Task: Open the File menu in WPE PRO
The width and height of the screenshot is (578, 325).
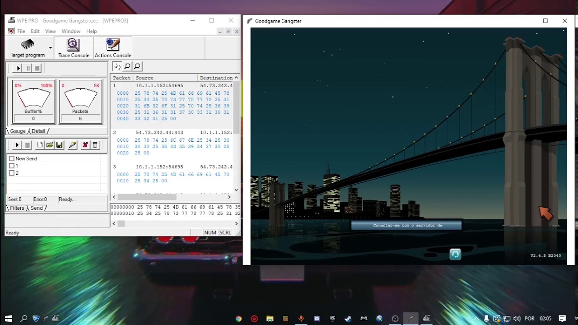Action: click(x=21, y=31)
